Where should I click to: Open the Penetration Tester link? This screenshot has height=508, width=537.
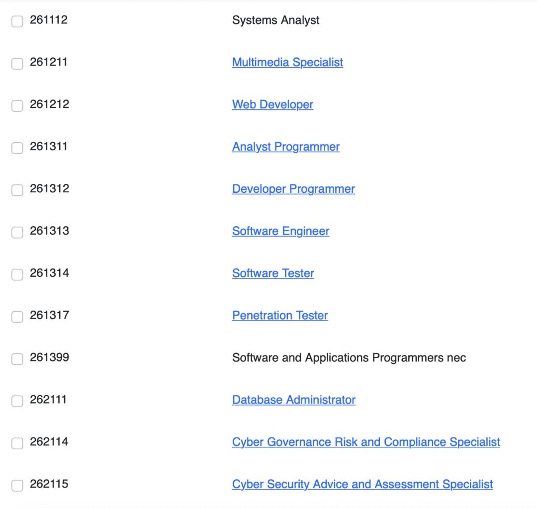[280, 316]
